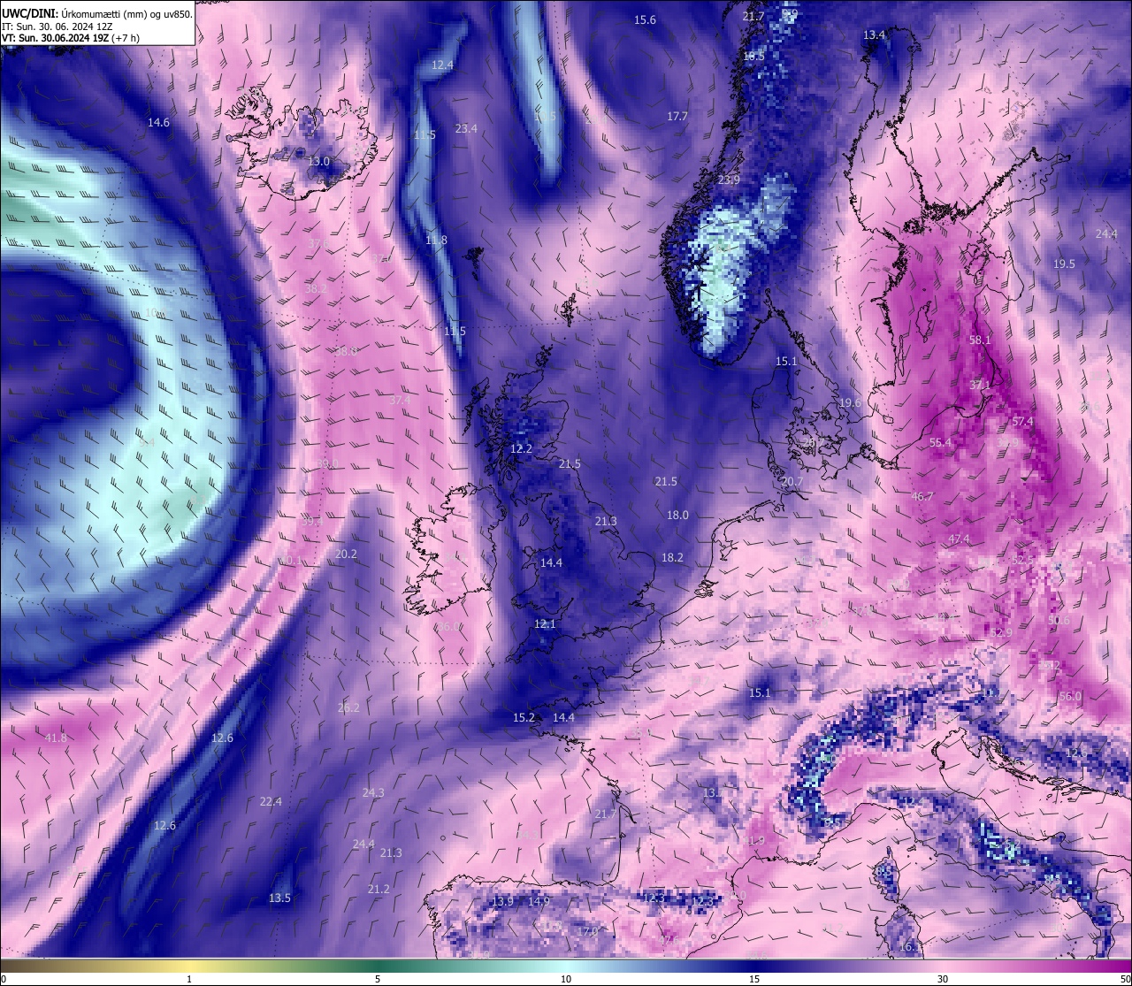Screen dimensions: 1132x986
Task: Click the 26.2 value in the Atlantic
Action: pos(348,708)
